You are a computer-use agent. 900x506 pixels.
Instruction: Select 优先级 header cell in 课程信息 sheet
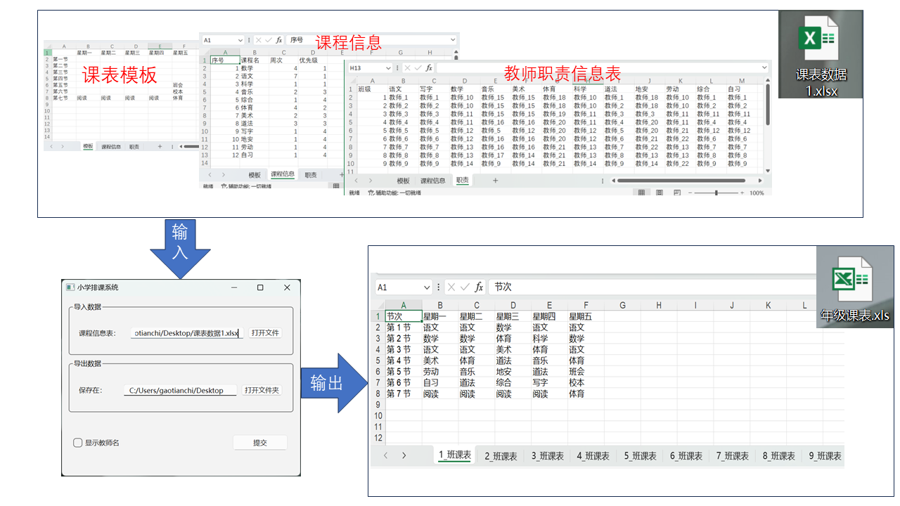click(x=314, y=60)
